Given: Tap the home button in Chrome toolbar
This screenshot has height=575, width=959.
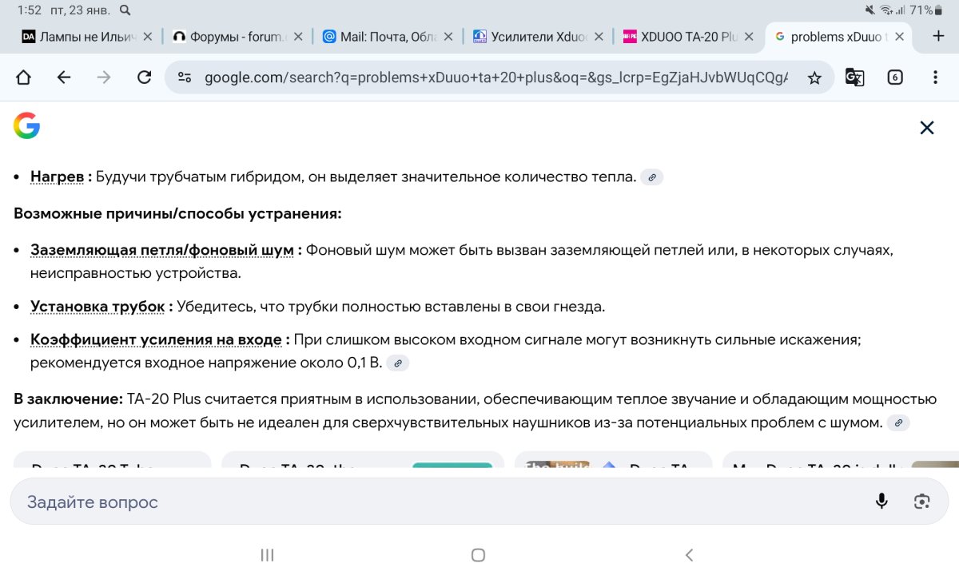Looking at the screenshot, I should (x=23, y=77).
